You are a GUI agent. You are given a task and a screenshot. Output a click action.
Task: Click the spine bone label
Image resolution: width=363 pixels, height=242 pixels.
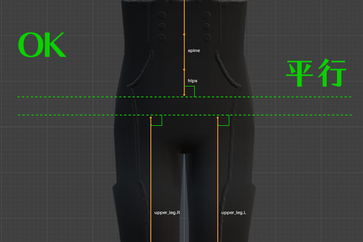tap(194, 51)
